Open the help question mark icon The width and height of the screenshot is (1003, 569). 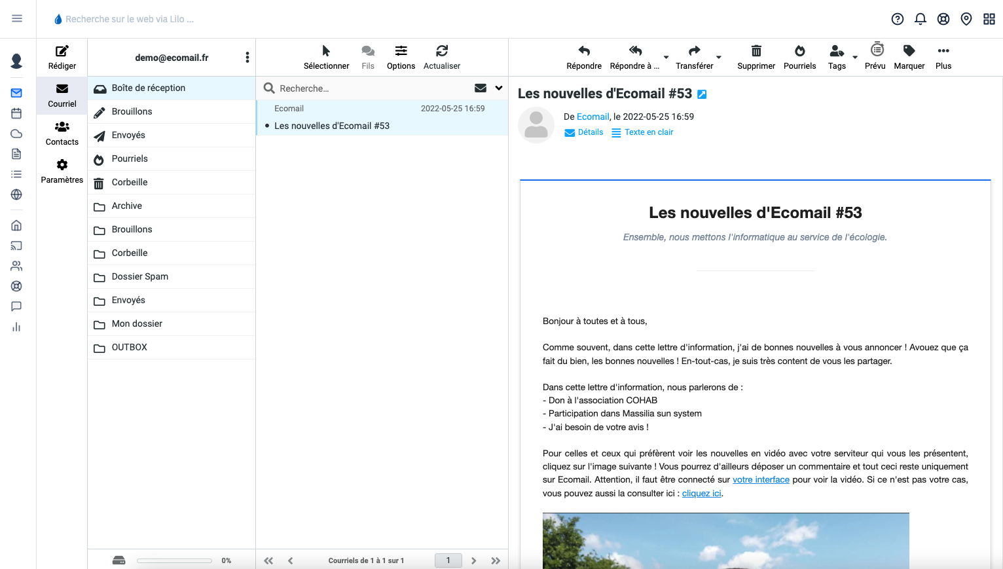(898, 19)
